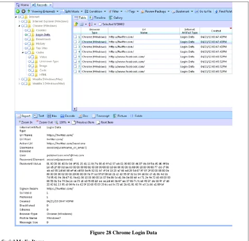Go to the Next Item
This screenshot has height=241, width=249.
[x=105, y=123]
